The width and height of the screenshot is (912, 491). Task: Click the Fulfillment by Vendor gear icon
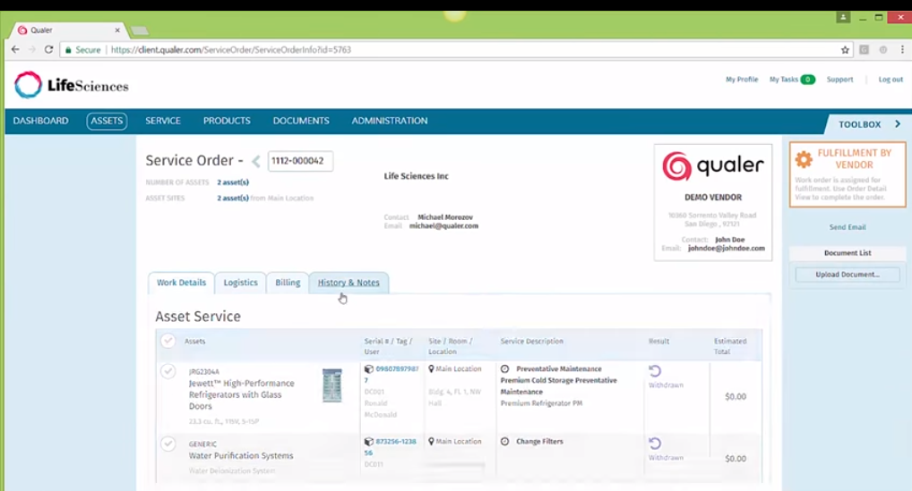804,159
